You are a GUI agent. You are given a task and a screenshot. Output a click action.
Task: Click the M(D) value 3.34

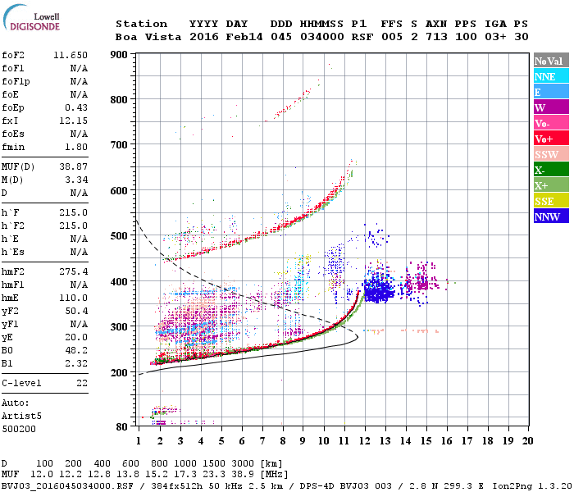pos(76,180)
